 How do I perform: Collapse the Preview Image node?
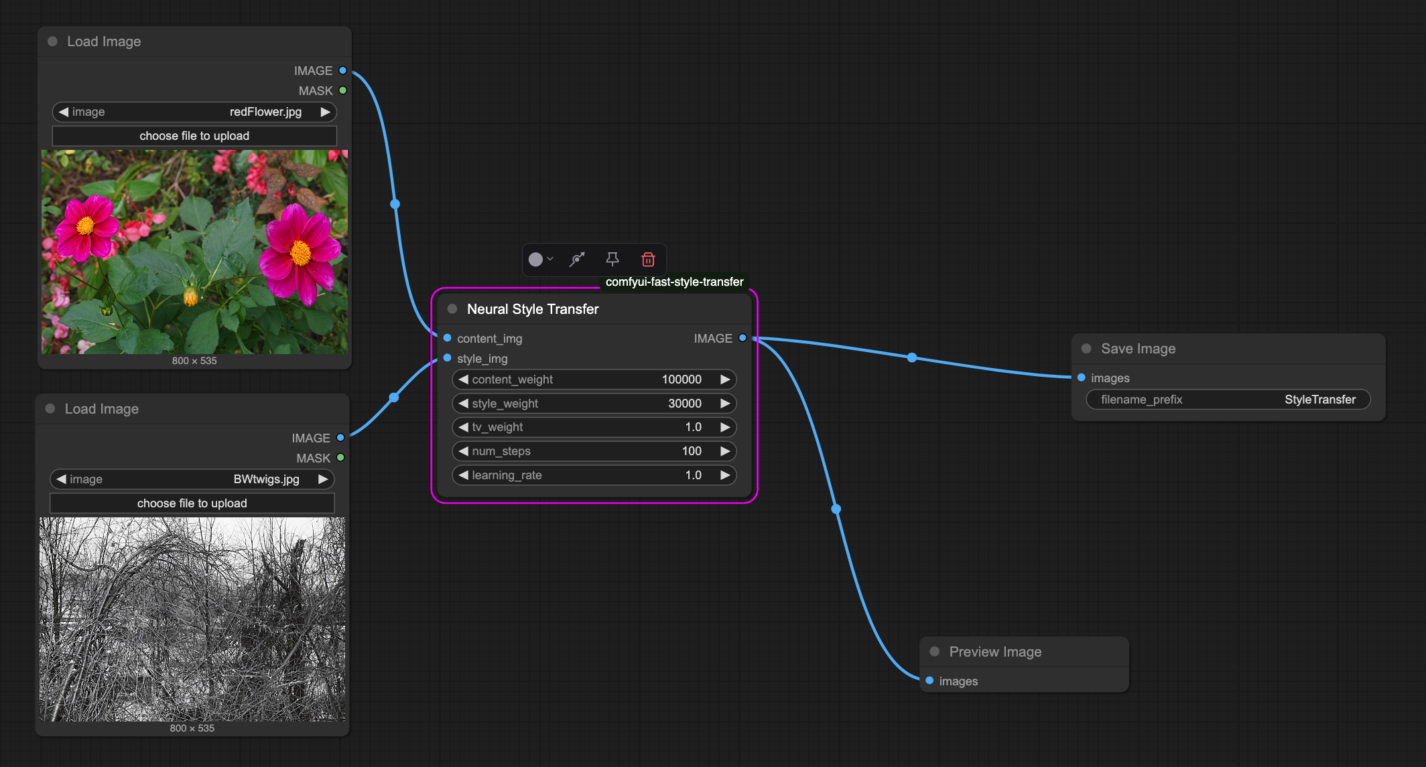[935, 651]
